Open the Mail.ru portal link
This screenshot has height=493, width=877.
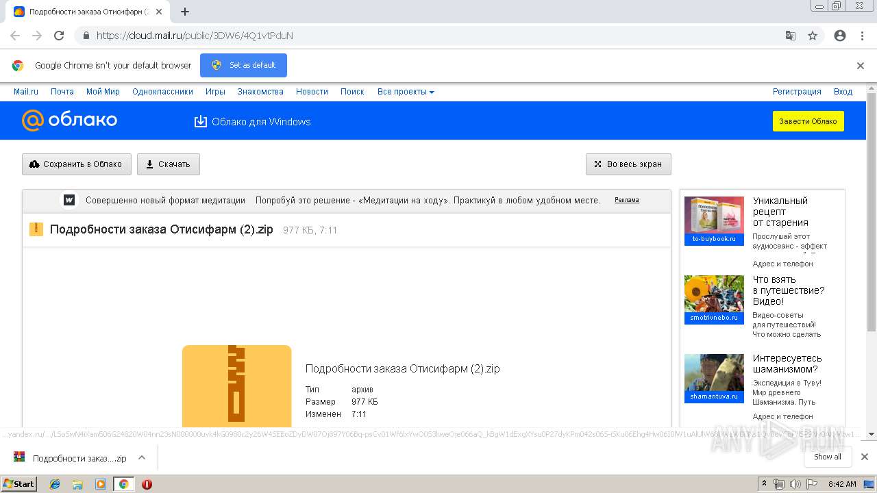[26, 92]
